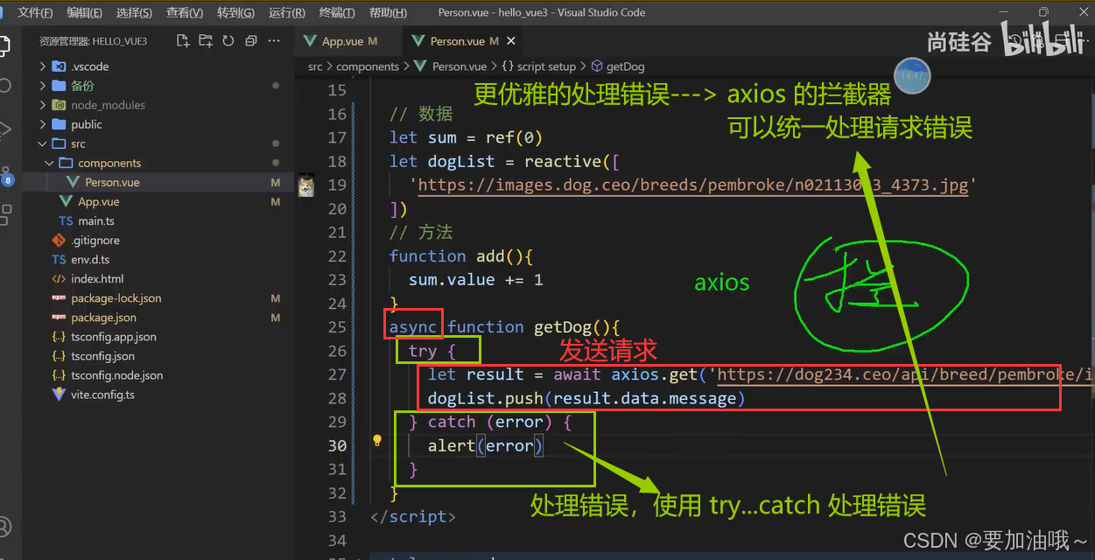Refresh the HELLO_VUE3 explorer tree
Viewport: 1095px width, 560px height.
[228, 40]
